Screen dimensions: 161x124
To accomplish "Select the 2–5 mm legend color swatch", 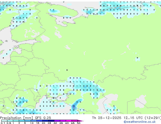I will 22,121.
